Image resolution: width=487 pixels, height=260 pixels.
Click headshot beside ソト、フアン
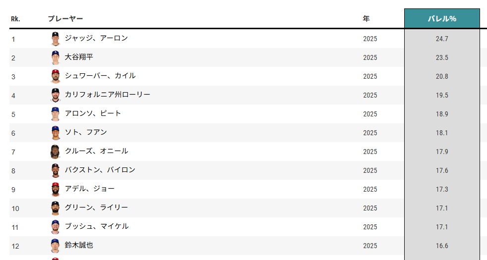(x=55, y=133)
